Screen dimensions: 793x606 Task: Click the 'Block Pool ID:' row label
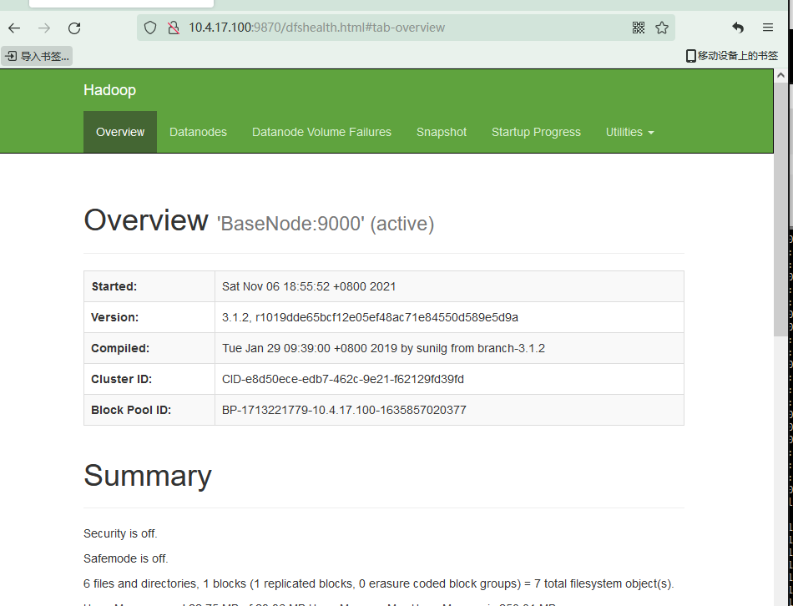tap(131, 410)
